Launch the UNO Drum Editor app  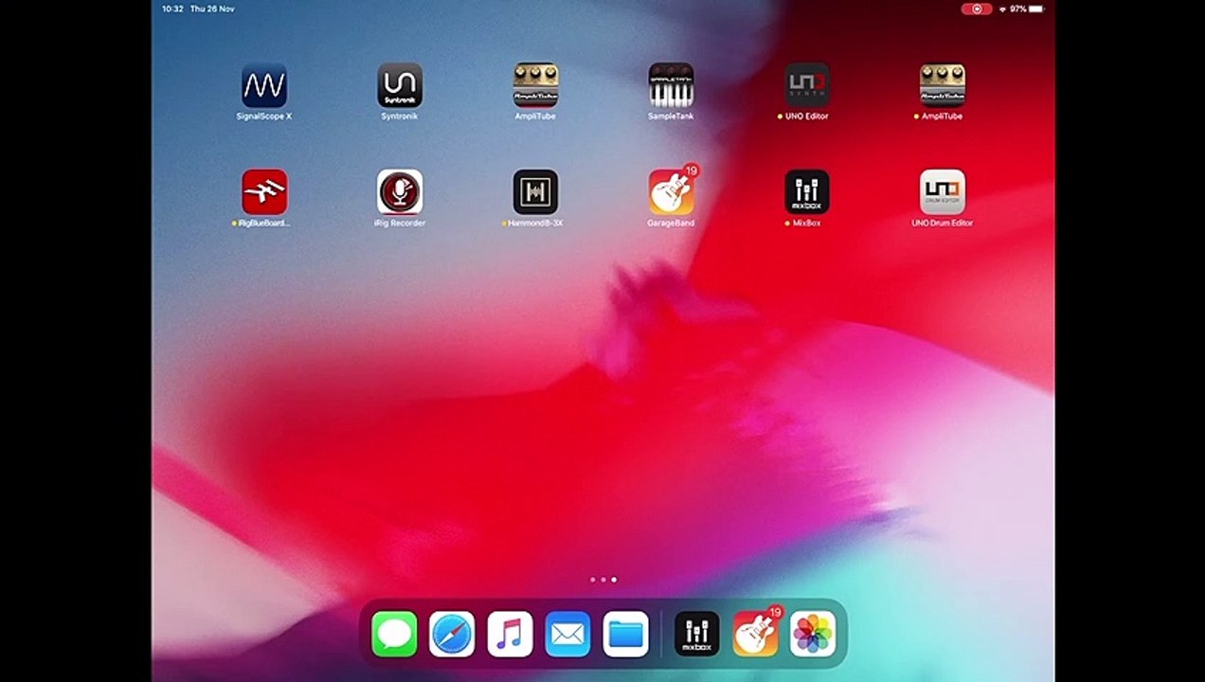(x=943, y=192)
